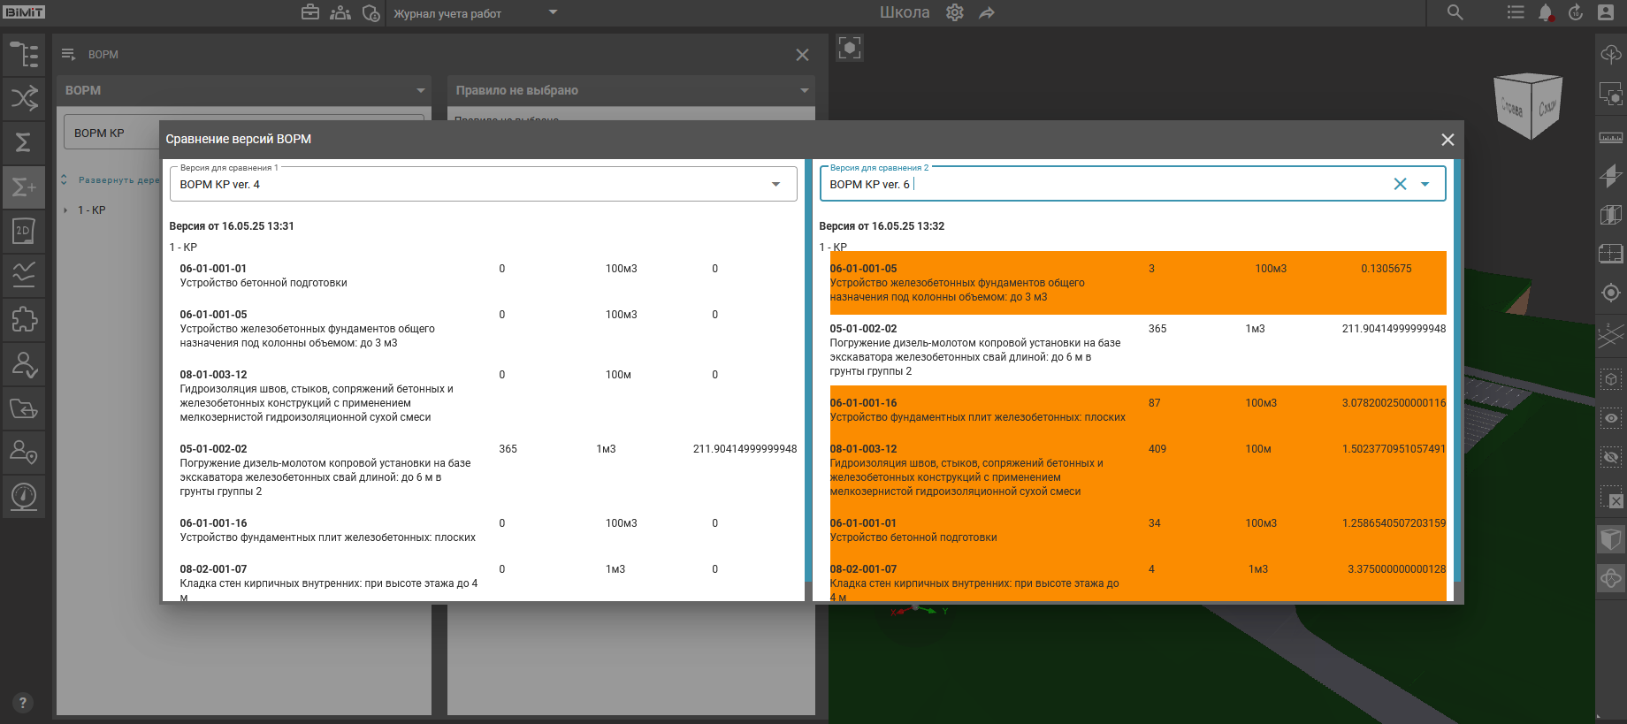Select the sigma-plus ВОРМ sidebar tab
The image size is (1627, 724).
(x=24, y=187)
